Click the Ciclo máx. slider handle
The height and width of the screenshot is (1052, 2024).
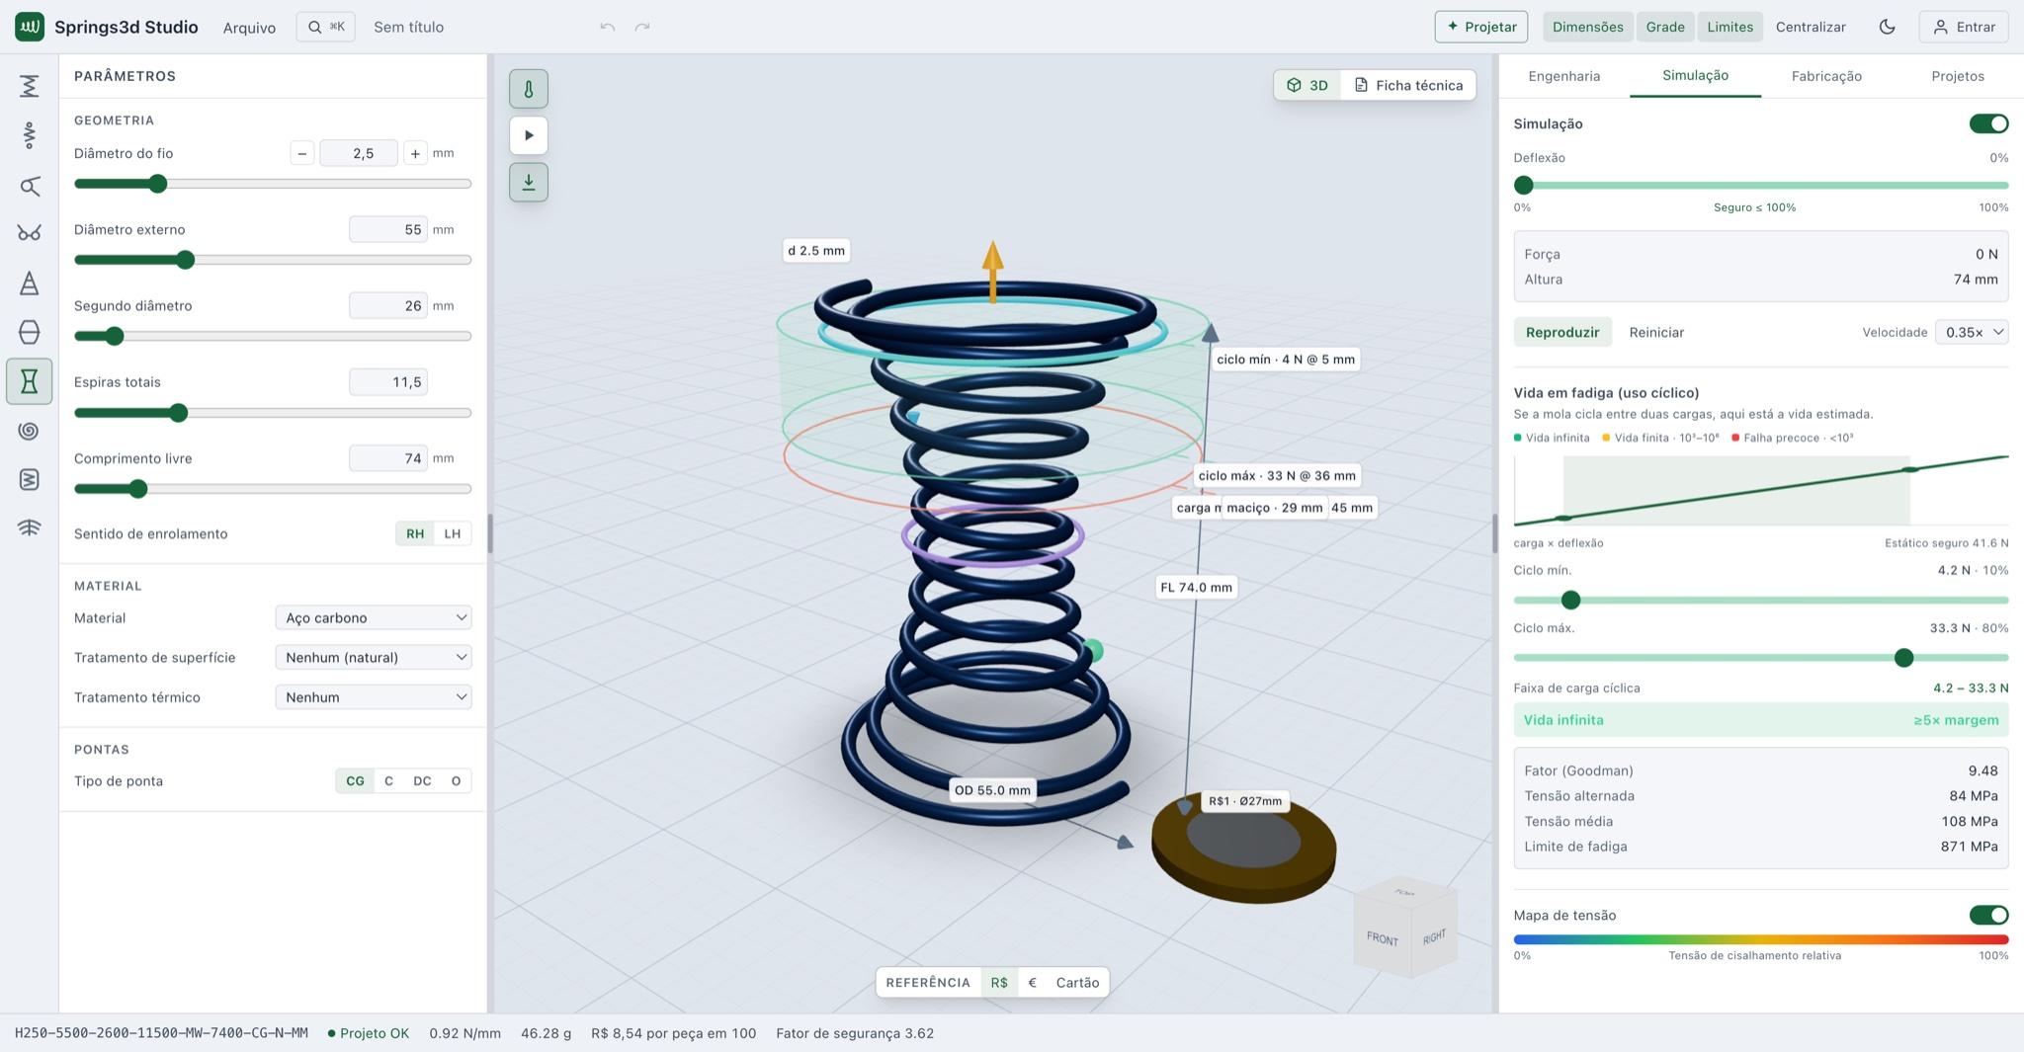coord(1903,657)
